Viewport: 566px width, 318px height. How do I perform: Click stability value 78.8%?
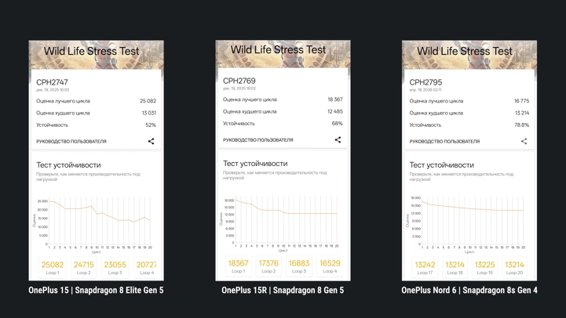click(521, 125)
